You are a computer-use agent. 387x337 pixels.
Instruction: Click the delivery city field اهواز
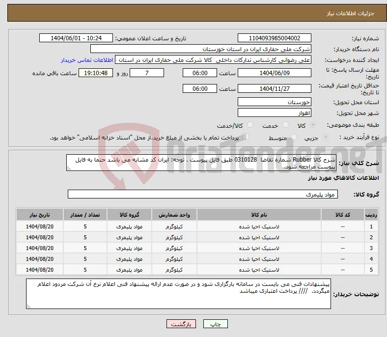pos(274,112)
